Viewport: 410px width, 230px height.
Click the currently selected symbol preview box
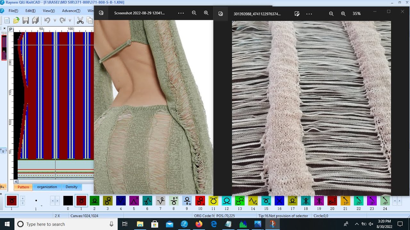pyautogui.click(x=12, y=201)
